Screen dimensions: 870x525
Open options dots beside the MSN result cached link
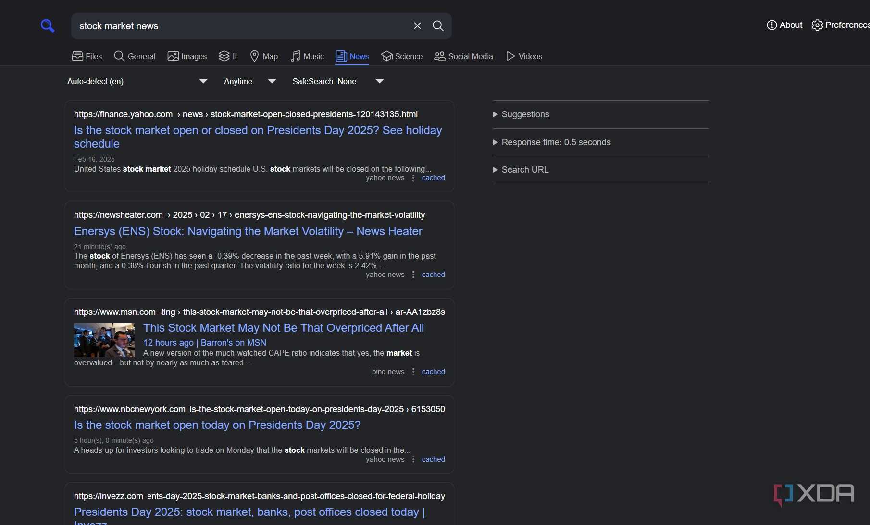(x=413, y=372)
